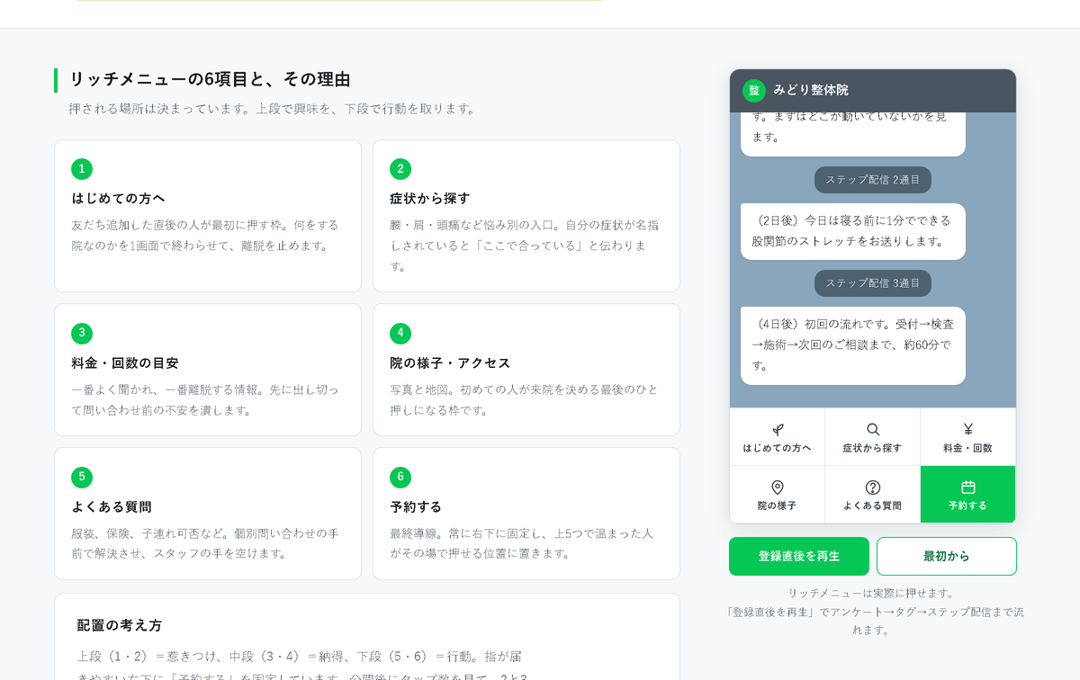
Task: Click the 予約する card title
Action: click(416, 506)
